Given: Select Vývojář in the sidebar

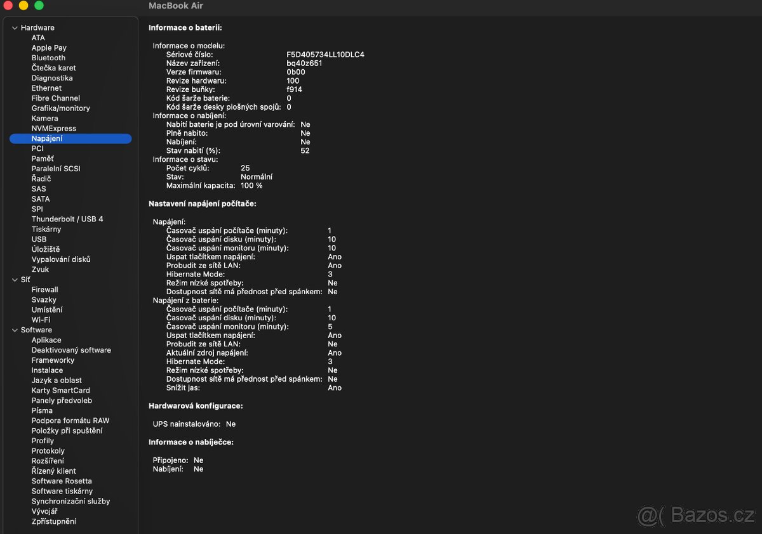Looking at the screenshot, I should tap(44, 511).
